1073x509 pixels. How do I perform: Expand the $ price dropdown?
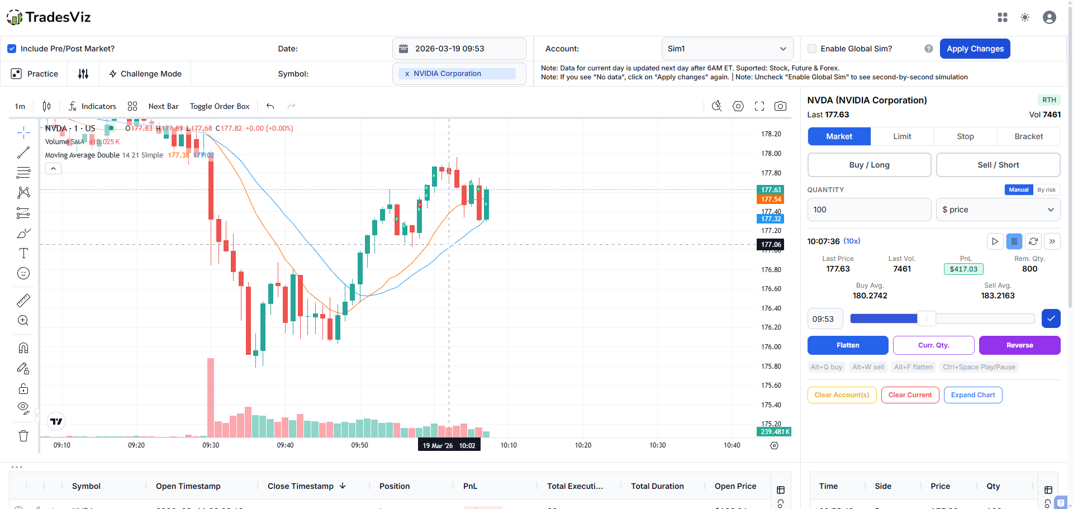[x=998, y=210]
